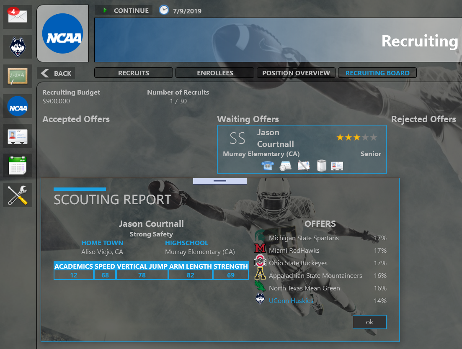Image resolution: width=462 pixels, height=349 pixels.
Task: Go back with the BACK button
Action: (56, 73)
